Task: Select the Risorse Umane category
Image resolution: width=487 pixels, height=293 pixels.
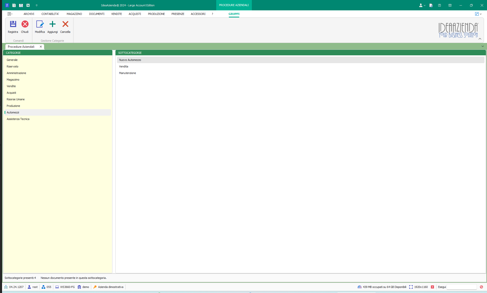Action: (58, 99)
